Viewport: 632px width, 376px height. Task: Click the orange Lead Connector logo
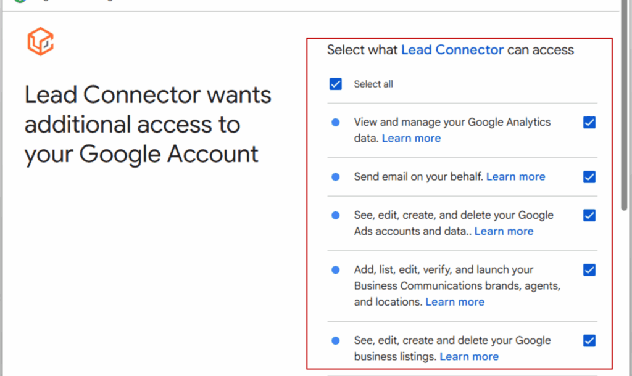tap(40, 41)
